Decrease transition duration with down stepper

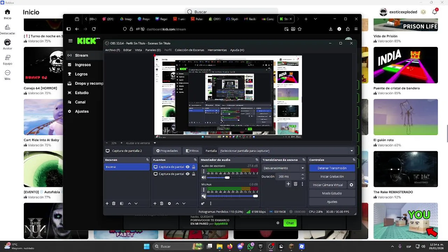(x=303, y=178)
